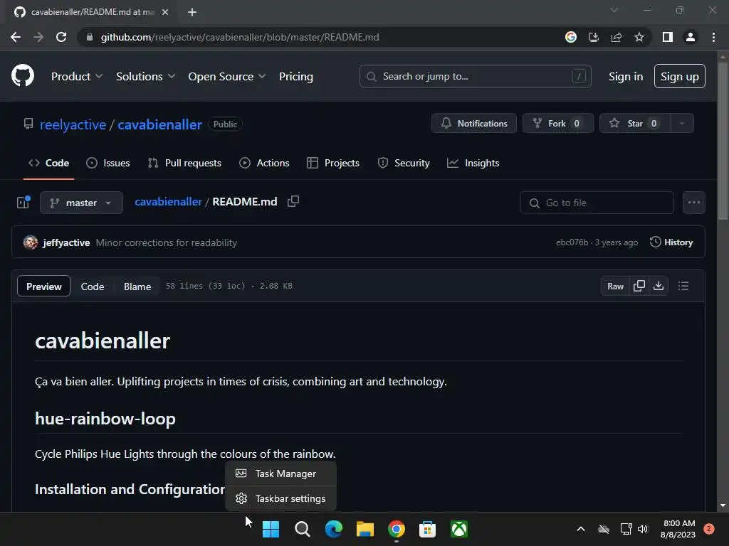Star the cavabienaller repository

pyautogui.click(x=634, y=124)
